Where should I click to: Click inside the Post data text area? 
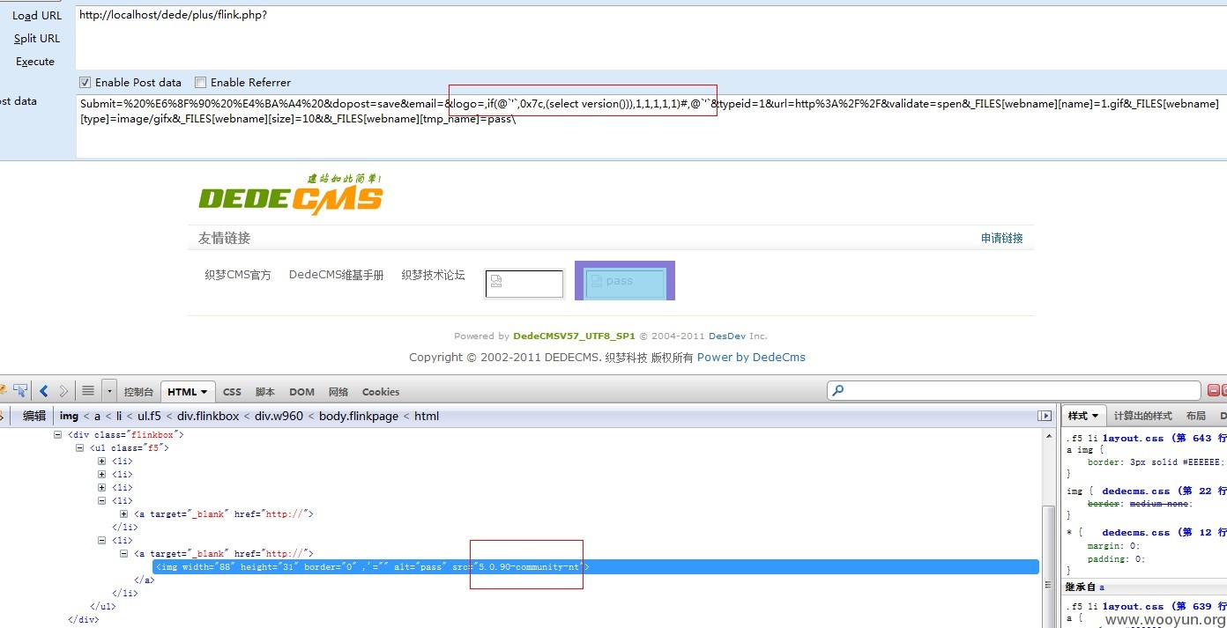pyautogui.click(x=651, y=126)
